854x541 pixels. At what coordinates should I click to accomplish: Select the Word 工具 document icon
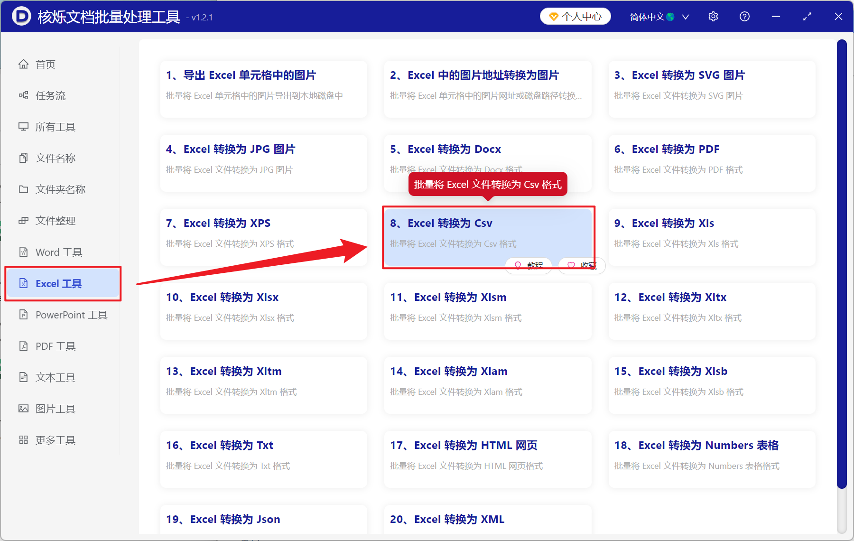pyautogui.click(x=24, y=252)
